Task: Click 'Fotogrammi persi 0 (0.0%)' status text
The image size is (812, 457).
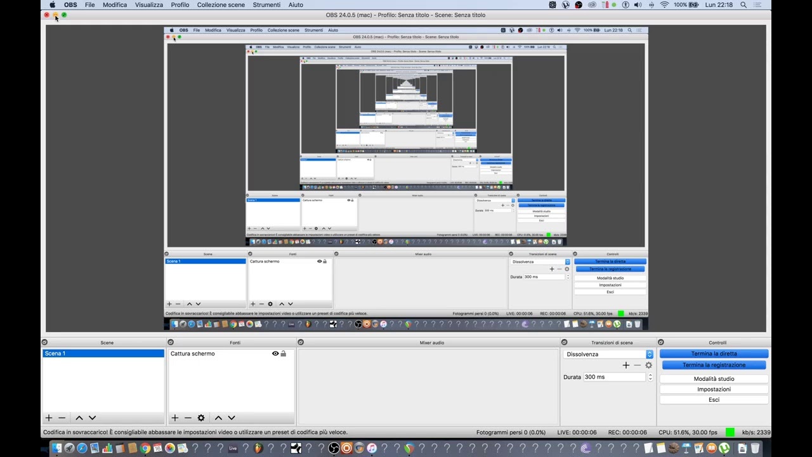Action: [x=511, y=432]
